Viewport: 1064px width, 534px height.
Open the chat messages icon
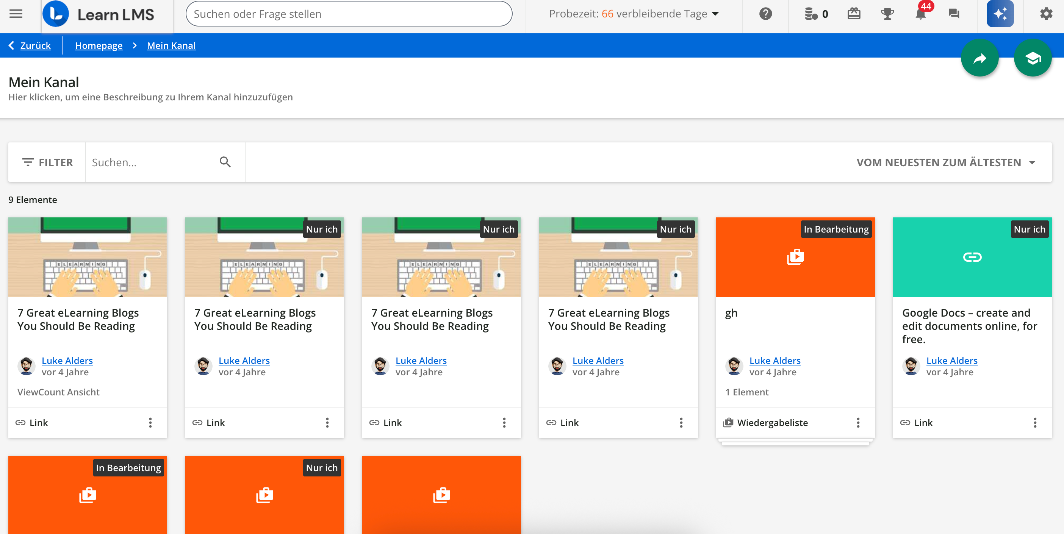pyautogui.click(x=954, y=14)
